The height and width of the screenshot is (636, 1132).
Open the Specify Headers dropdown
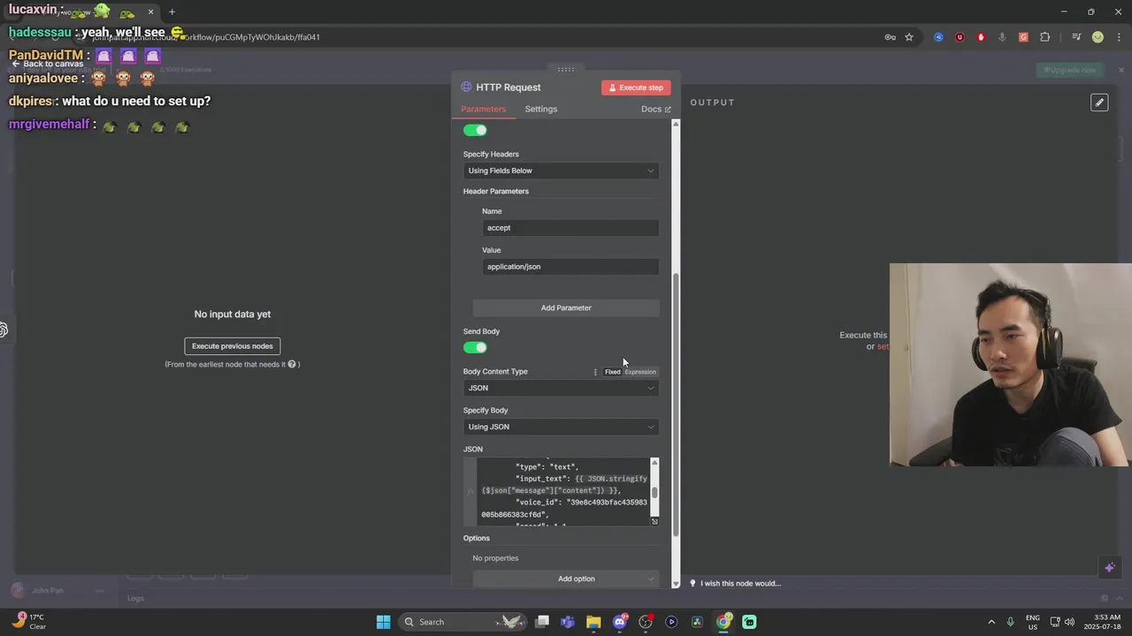(x=561, y=170)
